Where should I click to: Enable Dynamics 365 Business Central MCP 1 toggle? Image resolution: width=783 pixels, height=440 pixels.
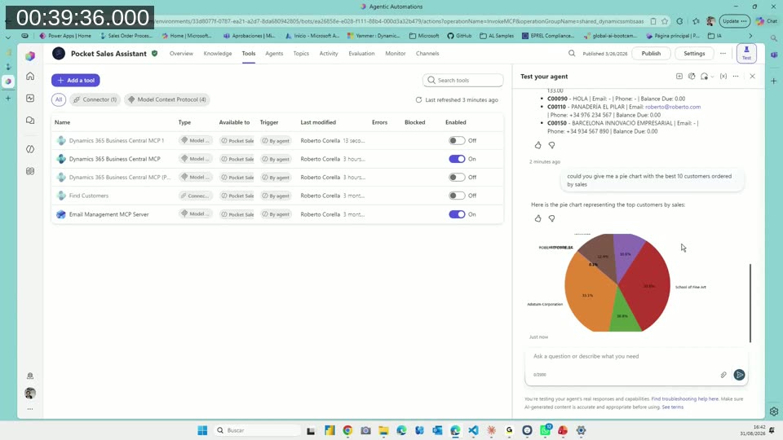pos(457,141)
